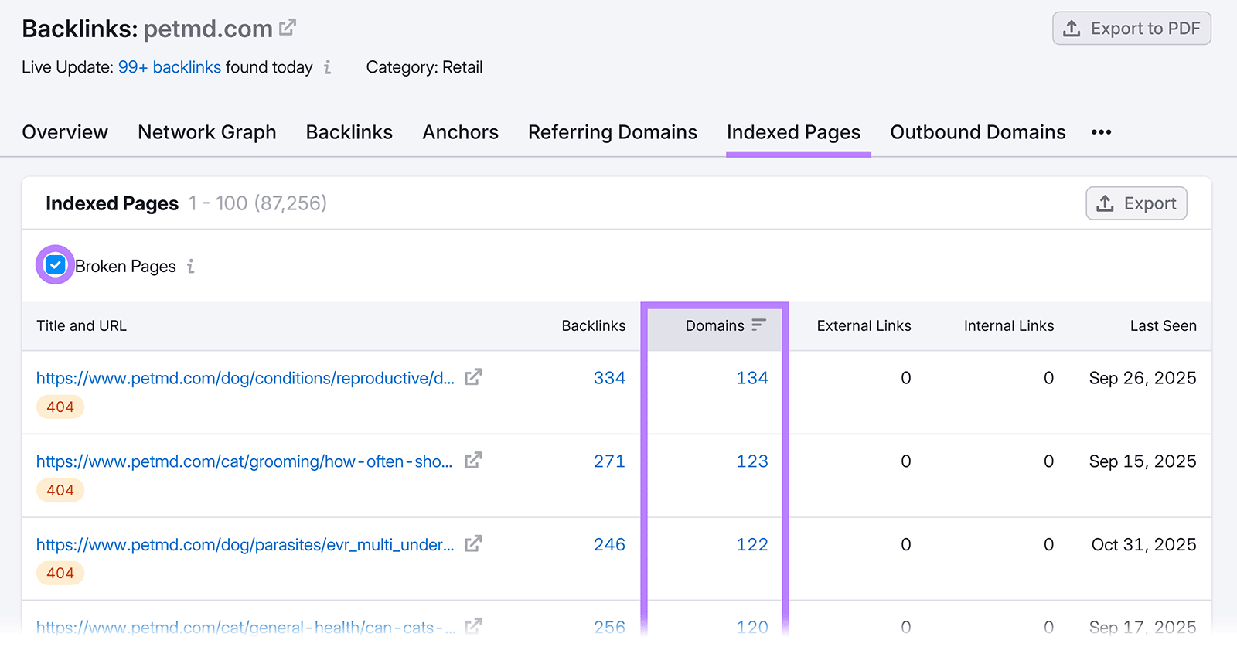Viewport: 1237px width, 647px height.
Task: Switch to the Network Graph tab
Action: [x=207, y=132]
